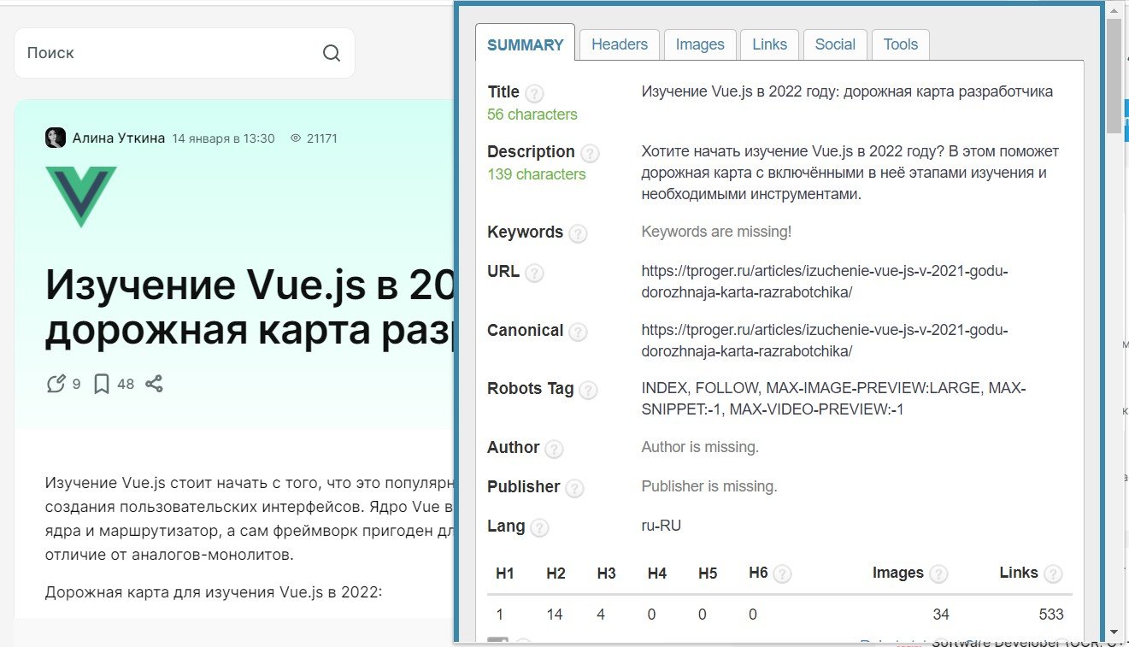1129x647 pixels.
Task: Open help icon next to Author
Action: tap(554, 449)
